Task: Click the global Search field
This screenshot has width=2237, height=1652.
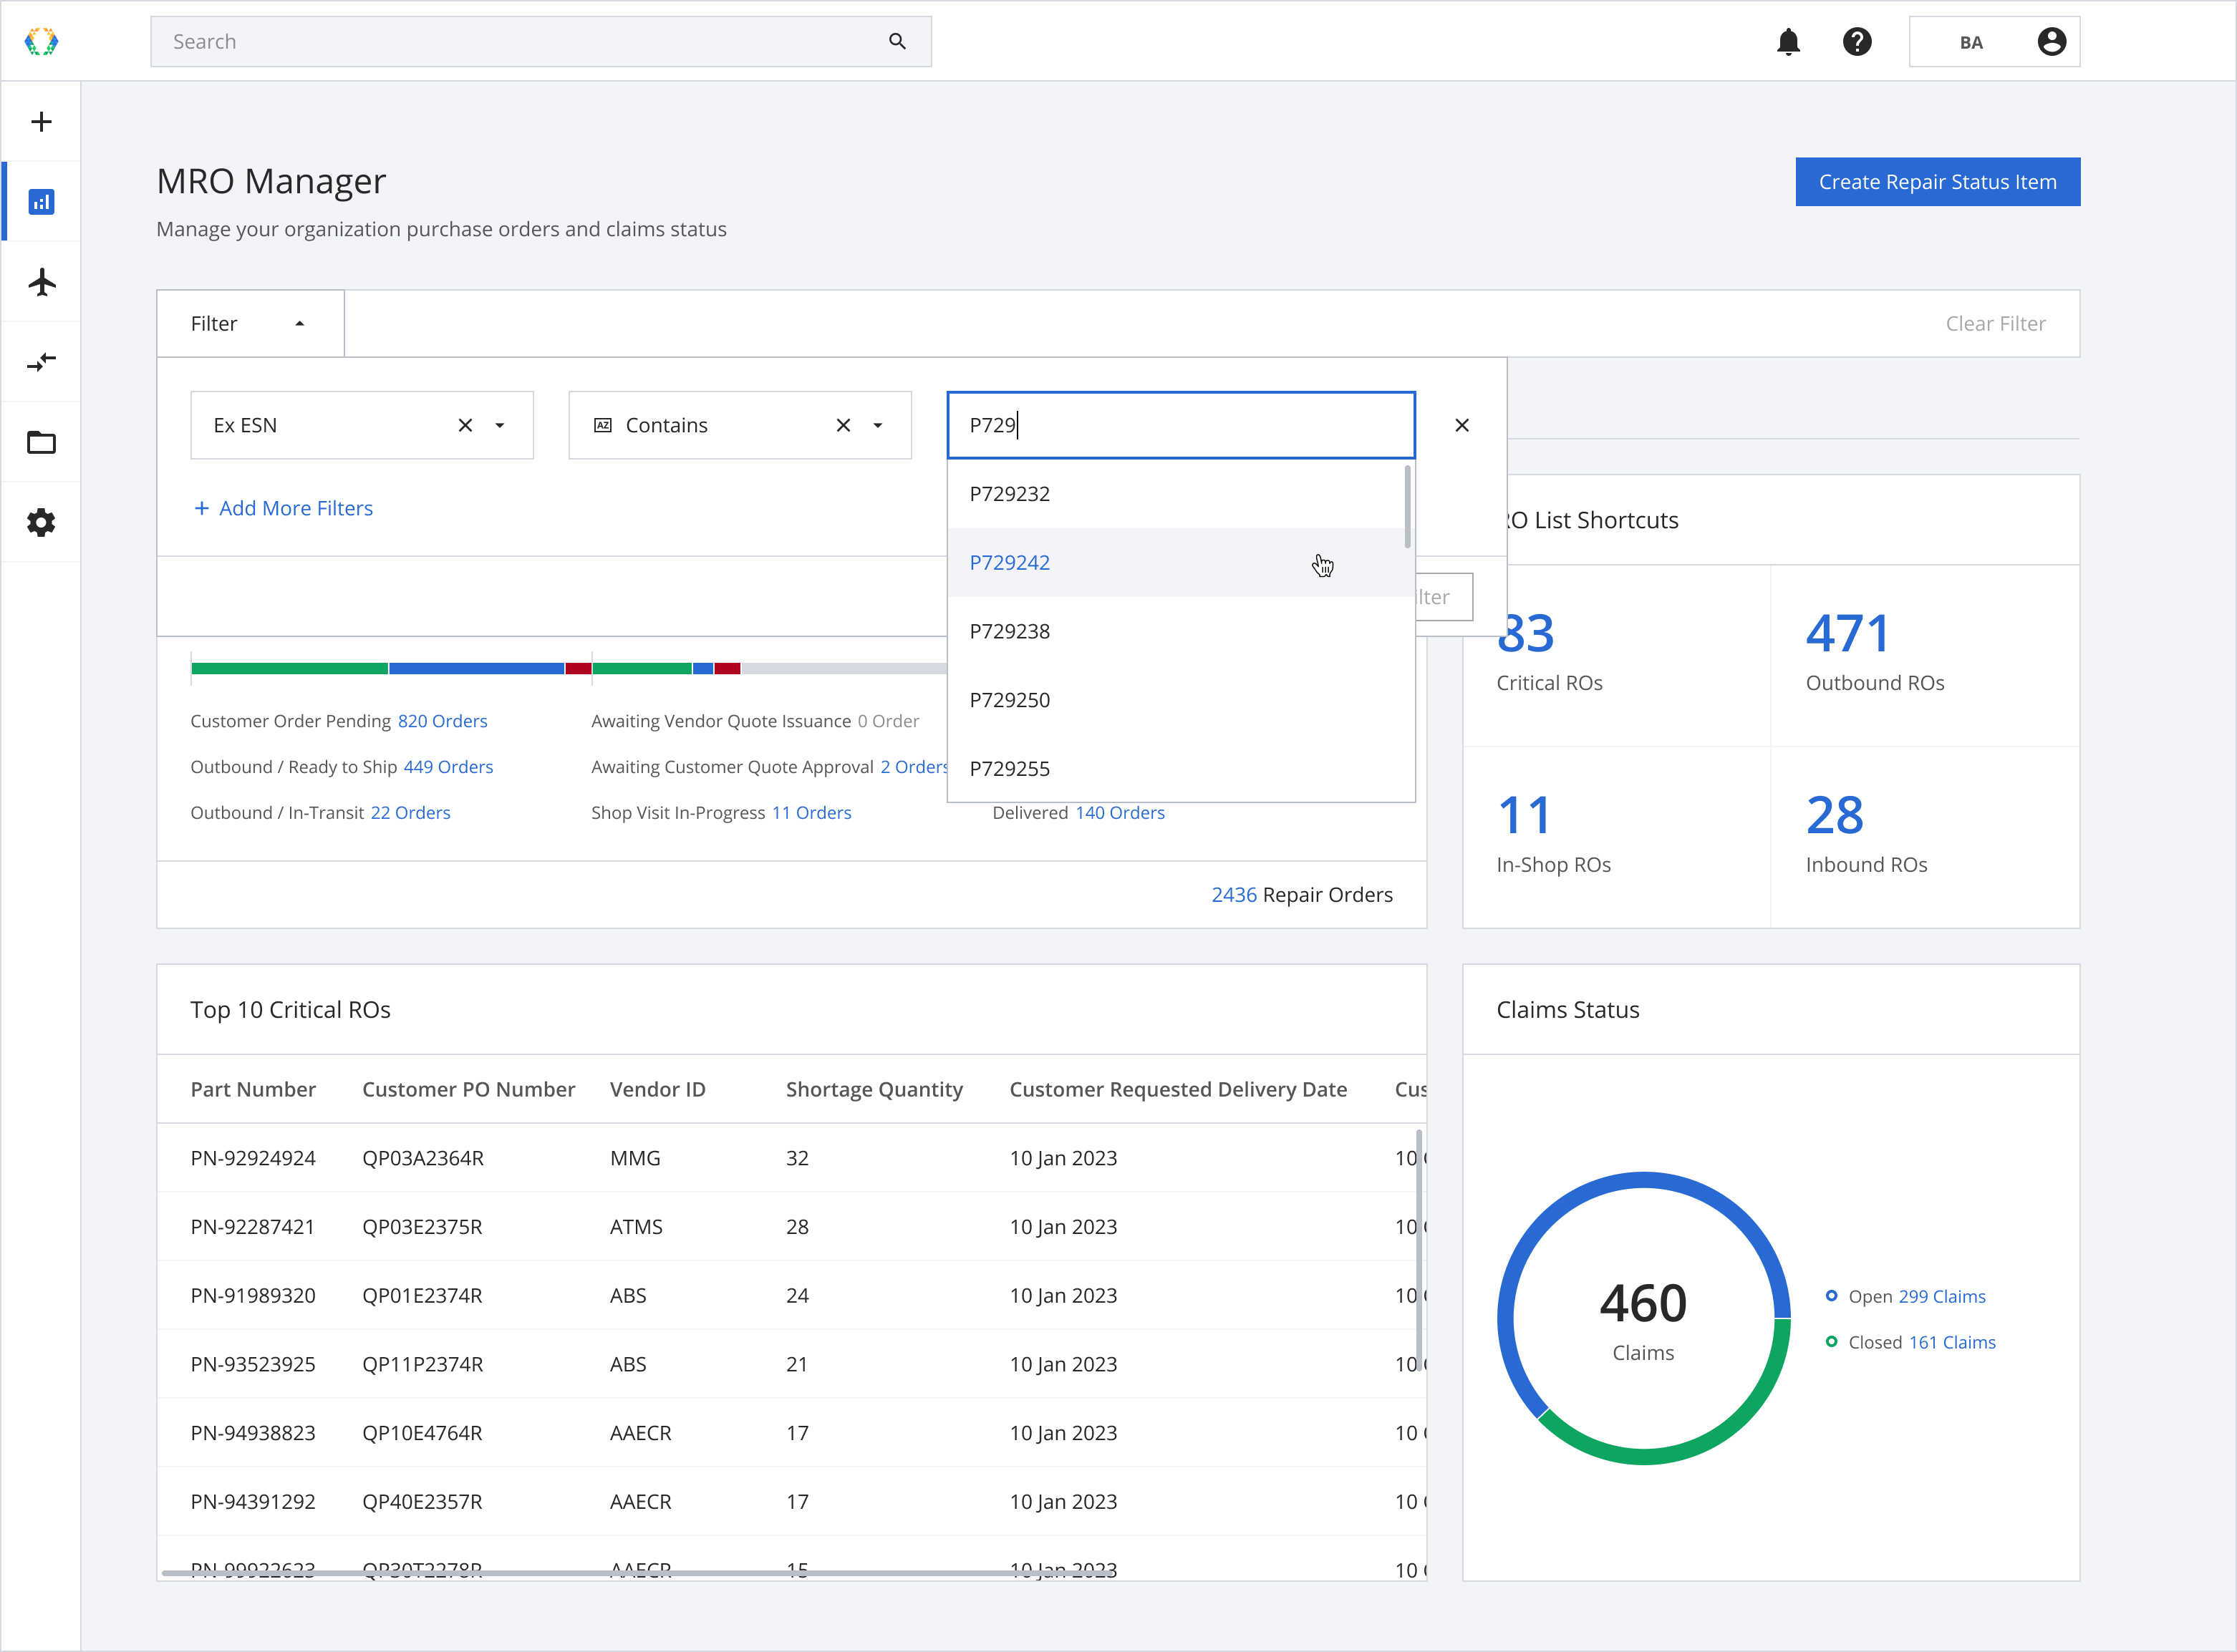Action: point(541,42)
